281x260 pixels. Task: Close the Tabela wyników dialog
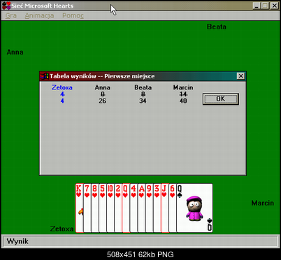[x=240, y=76]
